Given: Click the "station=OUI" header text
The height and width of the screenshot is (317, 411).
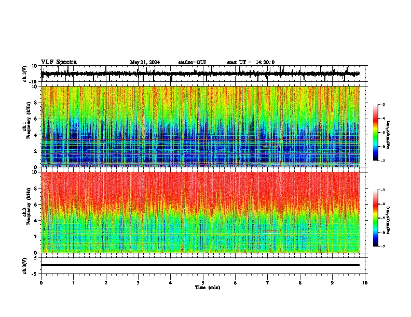Looking at the screenshot, I should [x=192, y=62].
